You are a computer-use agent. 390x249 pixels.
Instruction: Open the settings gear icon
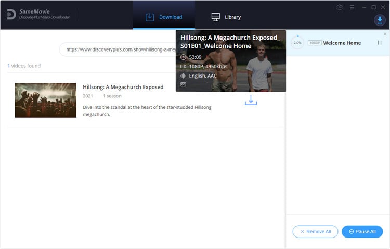pos(339,7)
